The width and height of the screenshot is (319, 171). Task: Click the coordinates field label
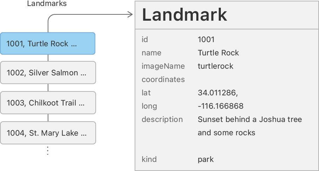tap(163, 80)
